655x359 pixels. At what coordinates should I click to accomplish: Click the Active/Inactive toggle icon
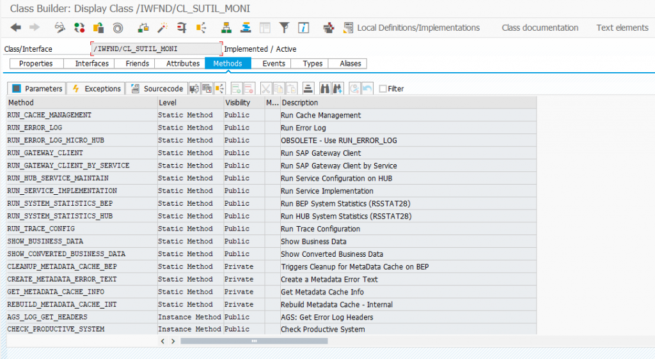pyautogui.click(x=79, y=27)
